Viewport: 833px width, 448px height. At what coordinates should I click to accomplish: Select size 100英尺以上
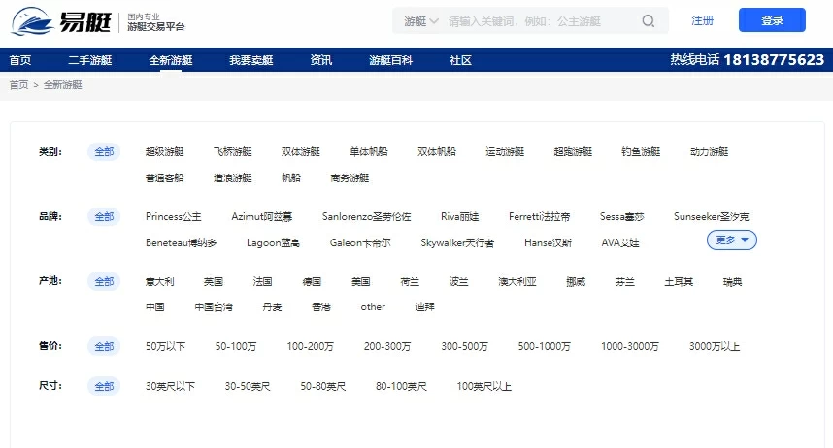coord(483,386)
